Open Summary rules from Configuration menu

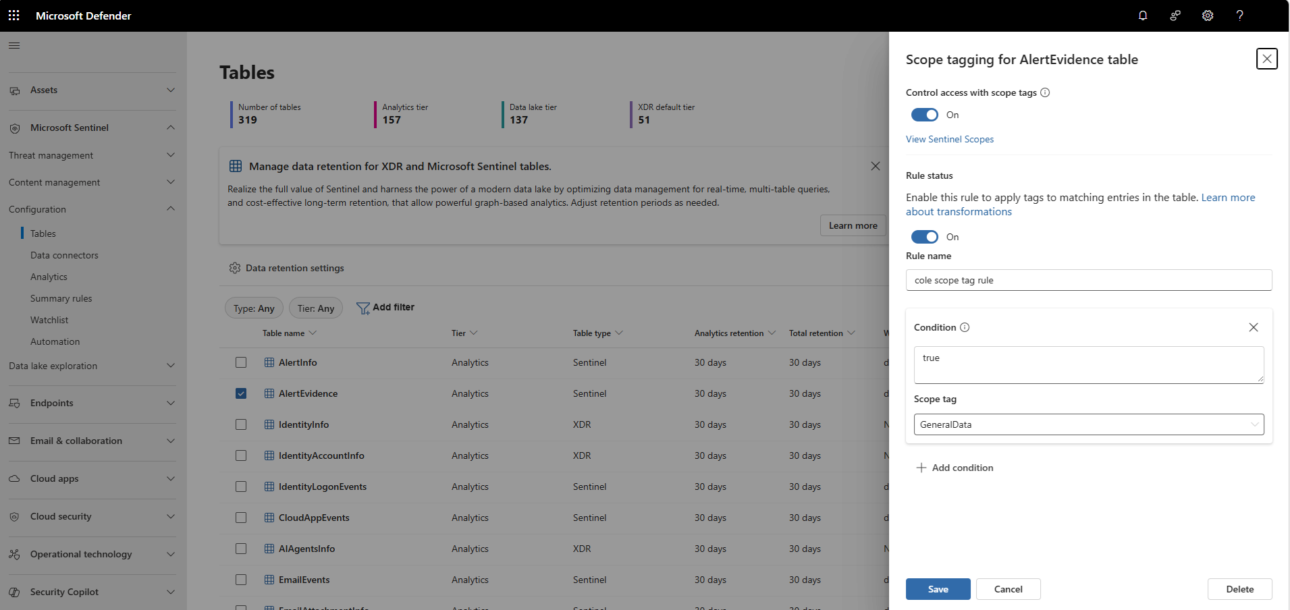pyautogui.click(x=61, y=298)
